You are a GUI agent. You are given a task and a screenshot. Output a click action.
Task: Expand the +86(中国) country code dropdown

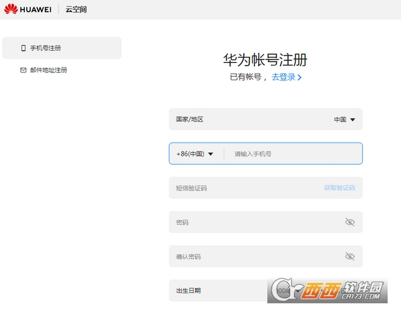195,154
